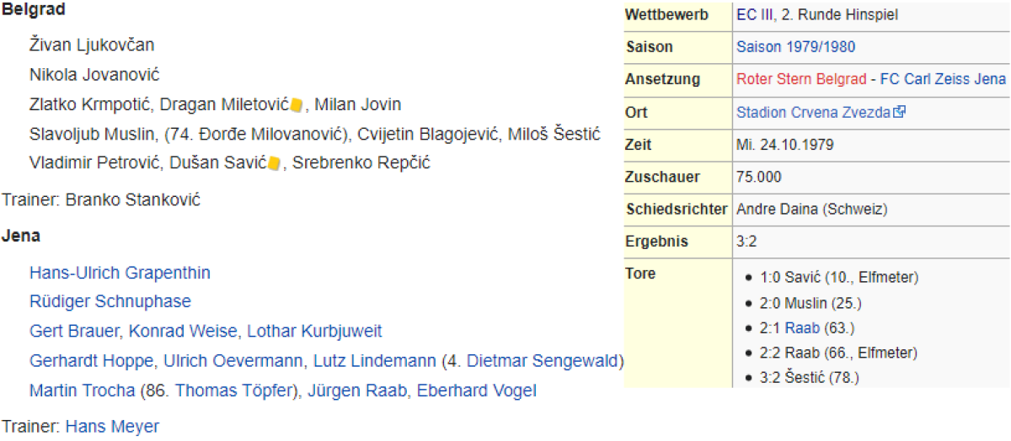Open the Gerhardt Hoppe link

pyautogui.click(x=91, y=361)
